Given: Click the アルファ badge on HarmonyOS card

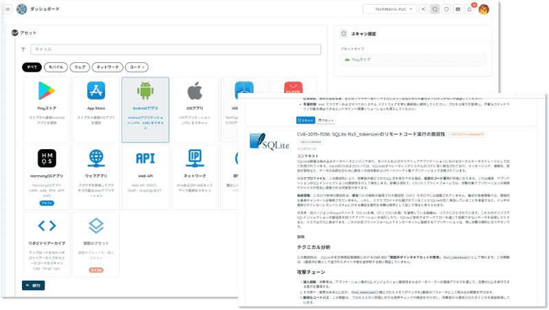Looking at the screenshot, I should (x=47, y=203).
